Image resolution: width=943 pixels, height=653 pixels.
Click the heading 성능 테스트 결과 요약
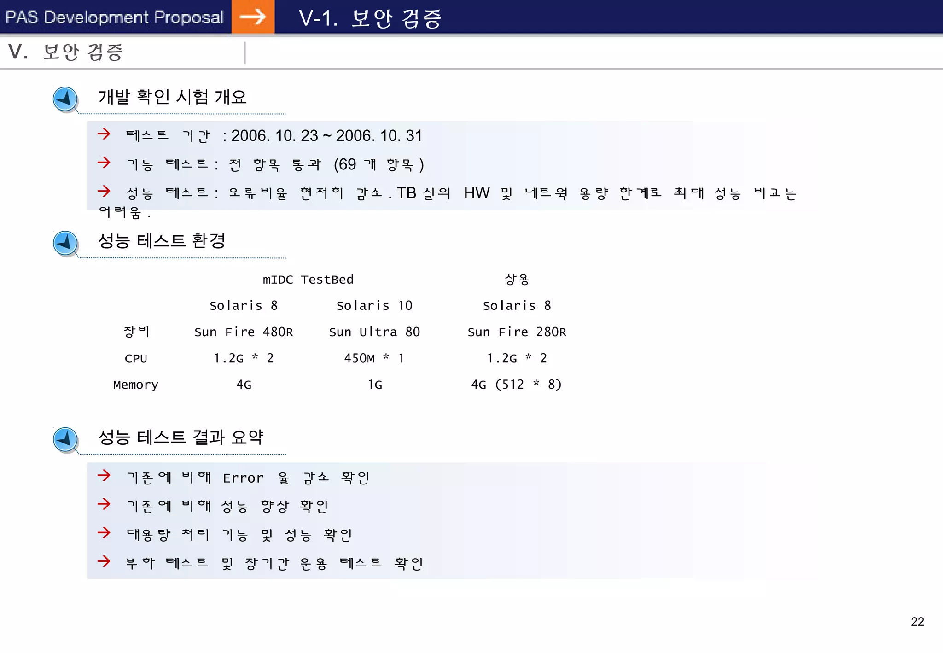click(x=181, y=437)
